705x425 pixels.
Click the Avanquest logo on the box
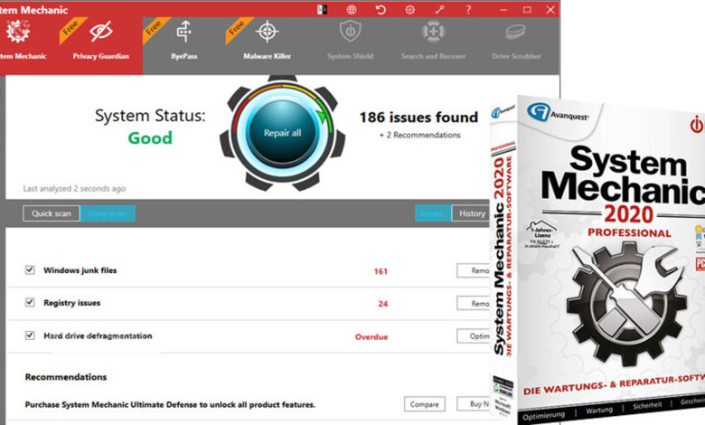[x=558, y=112]
